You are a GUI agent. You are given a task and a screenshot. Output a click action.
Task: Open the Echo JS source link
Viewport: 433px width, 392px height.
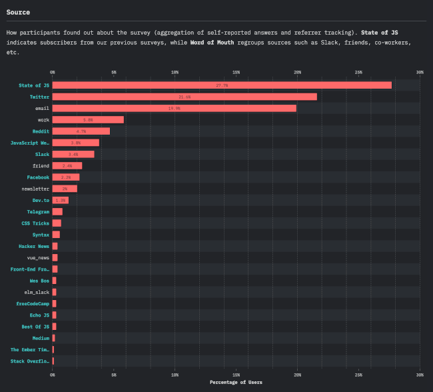point(39,315)
